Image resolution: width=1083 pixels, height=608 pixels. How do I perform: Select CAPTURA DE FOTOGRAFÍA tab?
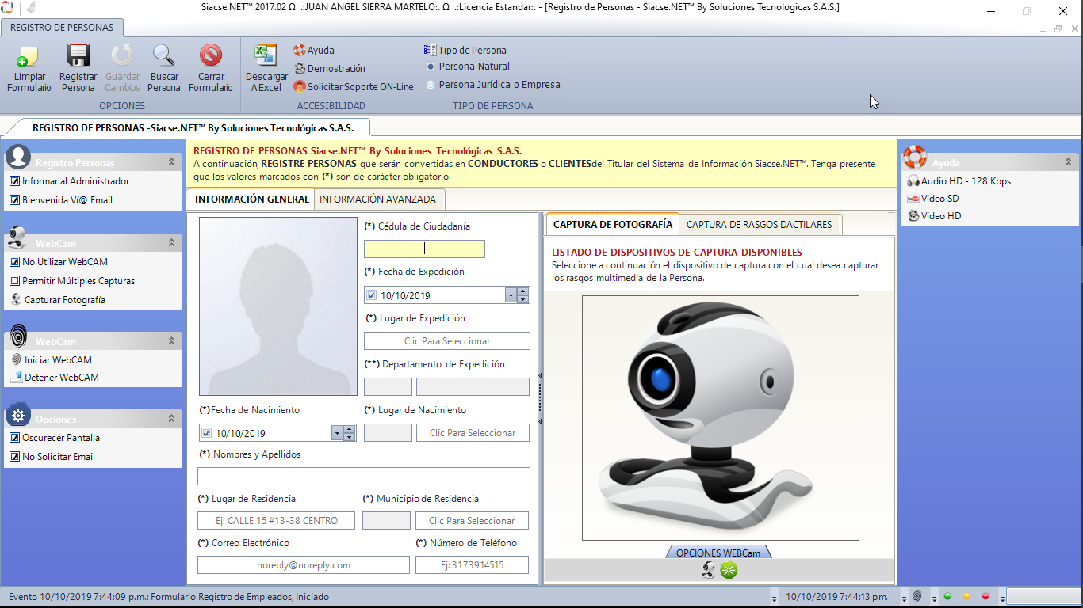click(x=613, y=225)
